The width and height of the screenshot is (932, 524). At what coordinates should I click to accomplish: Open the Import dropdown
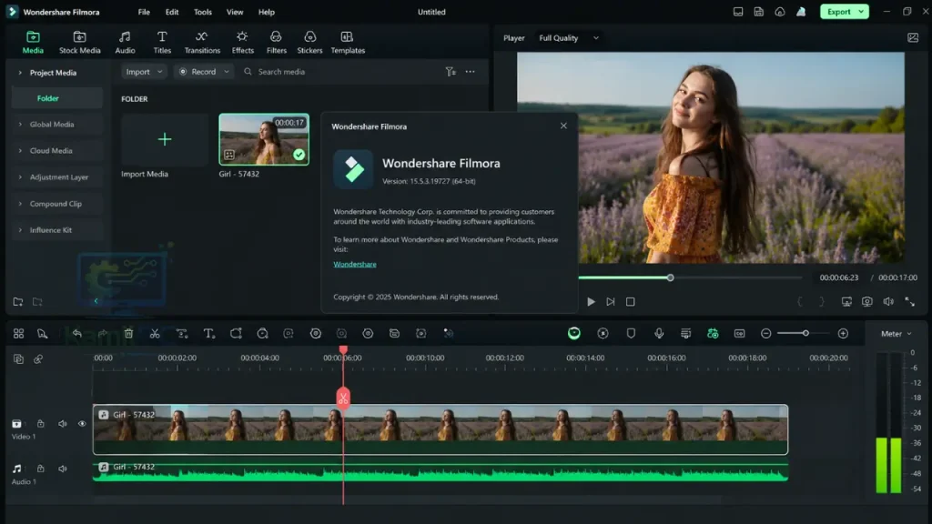144,71
